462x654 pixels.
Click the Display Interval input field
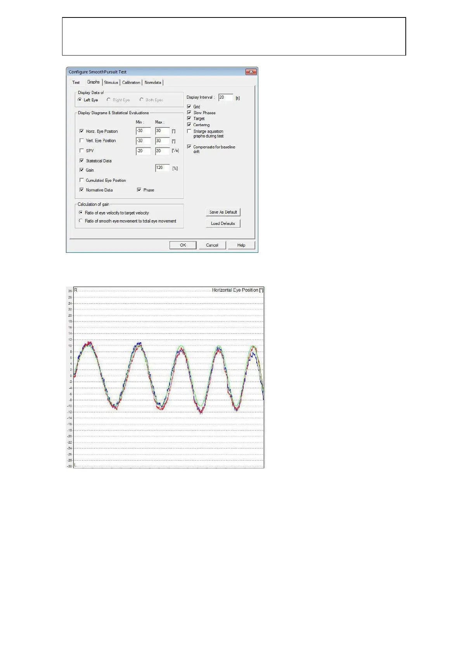[x=226, y=97]
